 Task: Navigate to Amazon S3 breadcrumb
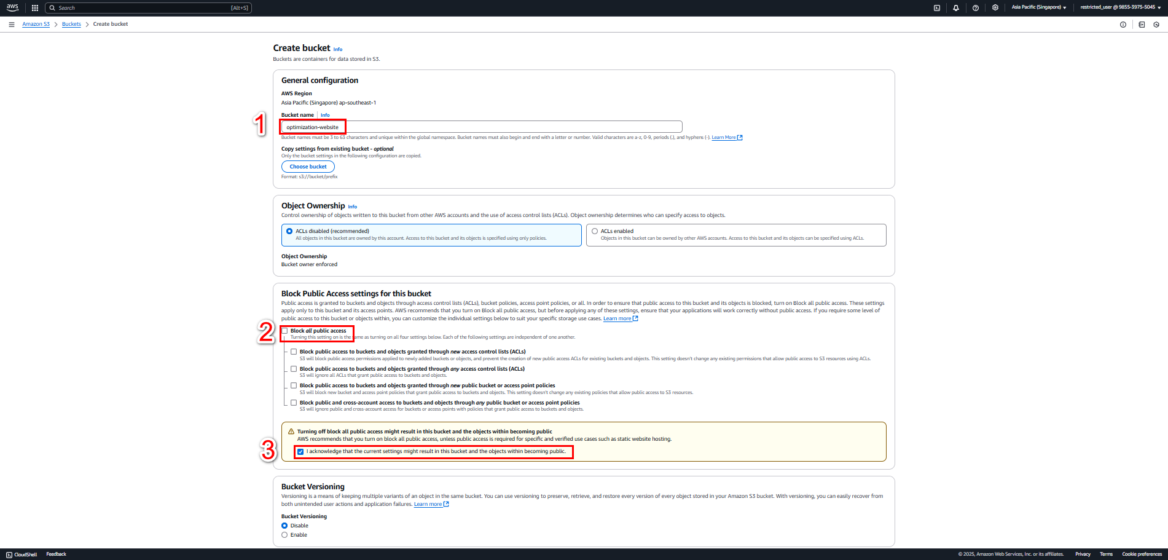[36, 24]
